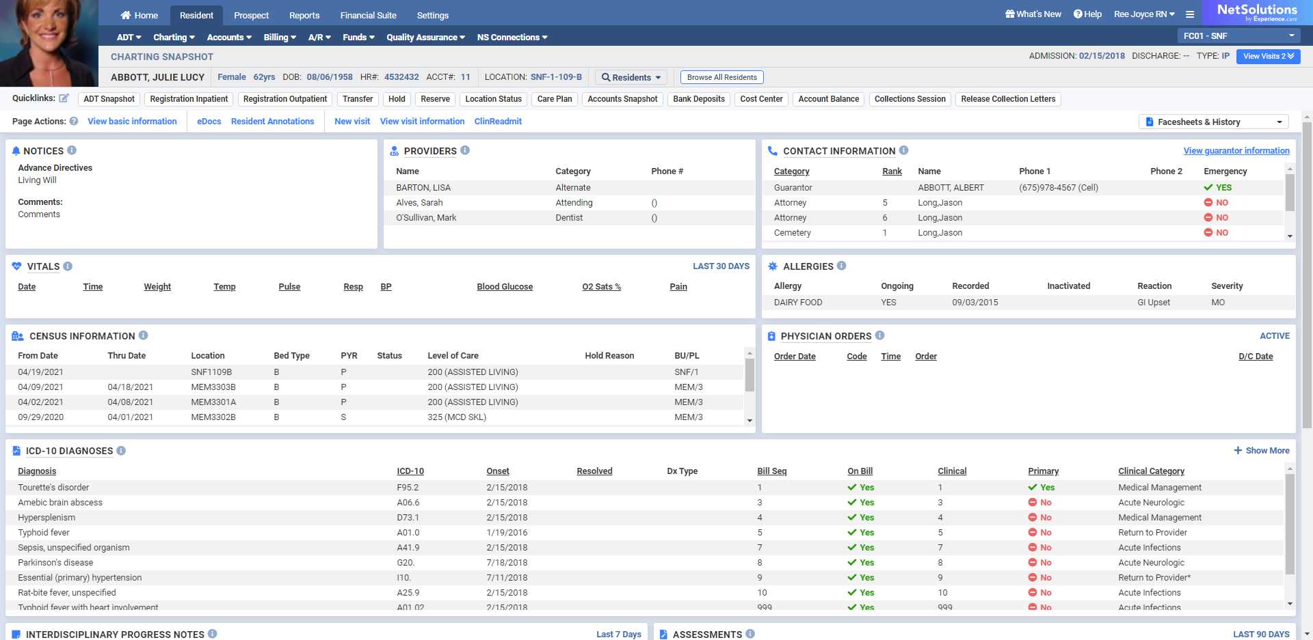Click the Census Information info icon
This screenshot has height=640, width=1313.
click(x=144, y=335)
